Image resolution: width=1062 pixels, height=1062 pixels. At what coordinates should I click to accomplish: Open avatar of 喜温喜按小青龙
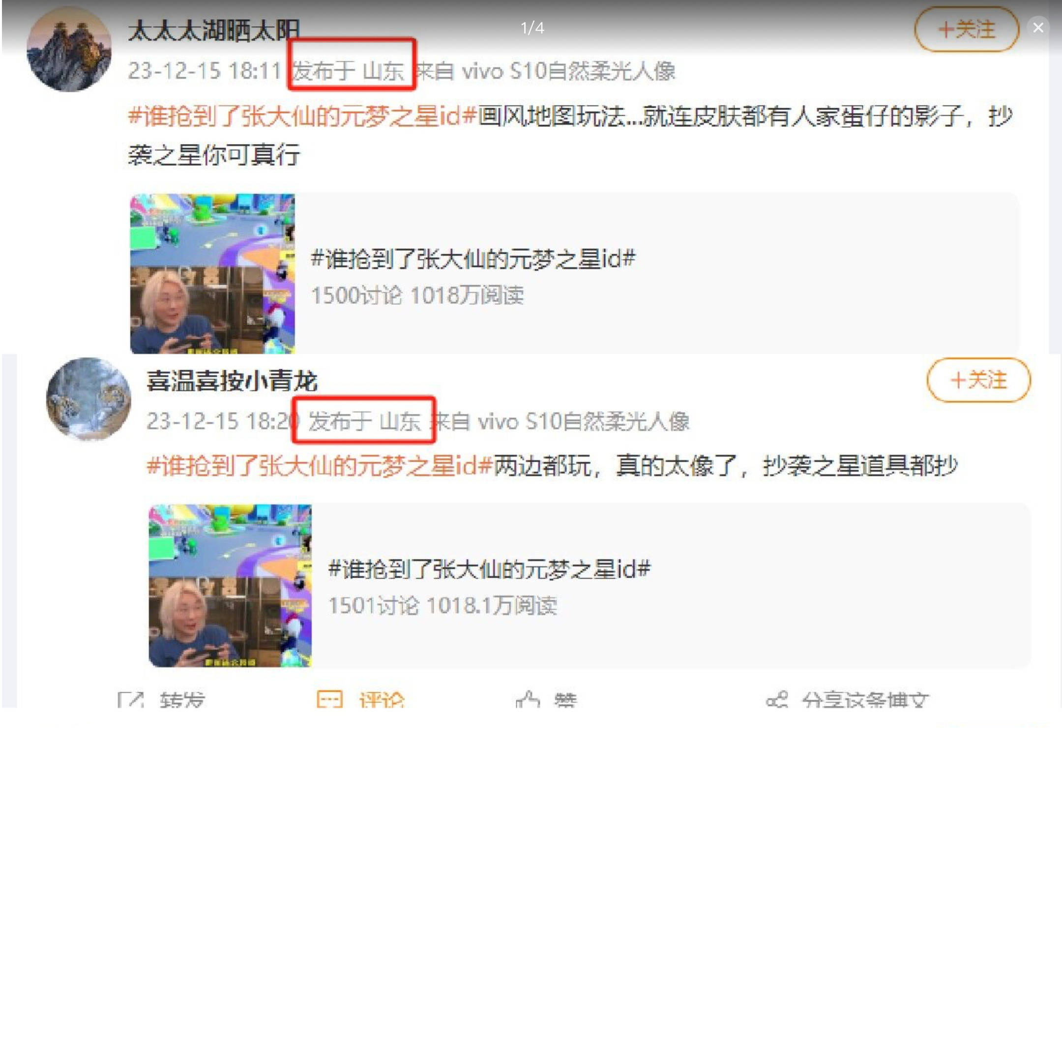click(88, 399)
